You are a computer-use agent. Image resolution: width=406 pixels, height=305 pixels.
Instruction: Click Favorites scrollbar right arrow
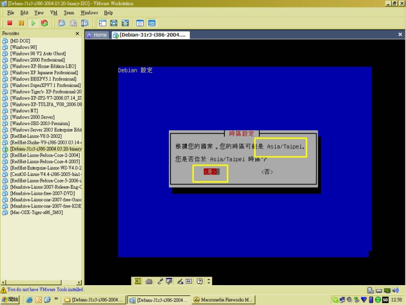click(80, 283)
